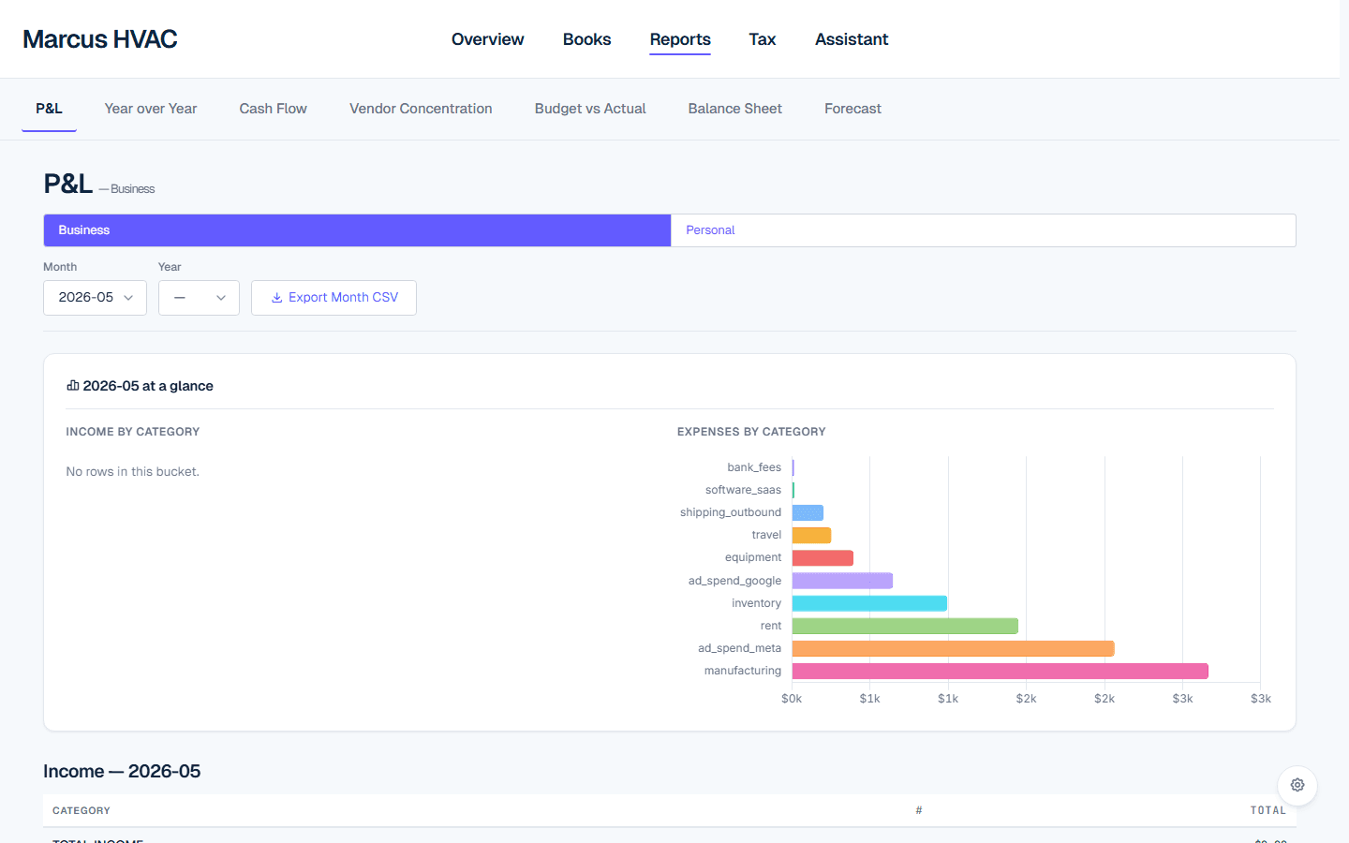Click the 'manufacturing' chart label

click(x=743, y=671)
